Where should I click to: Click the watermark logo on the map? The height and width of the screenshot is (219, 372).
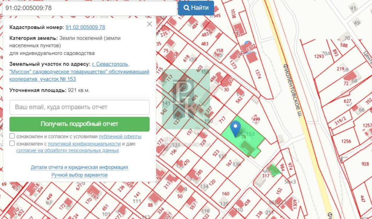(x=186, y=99)
